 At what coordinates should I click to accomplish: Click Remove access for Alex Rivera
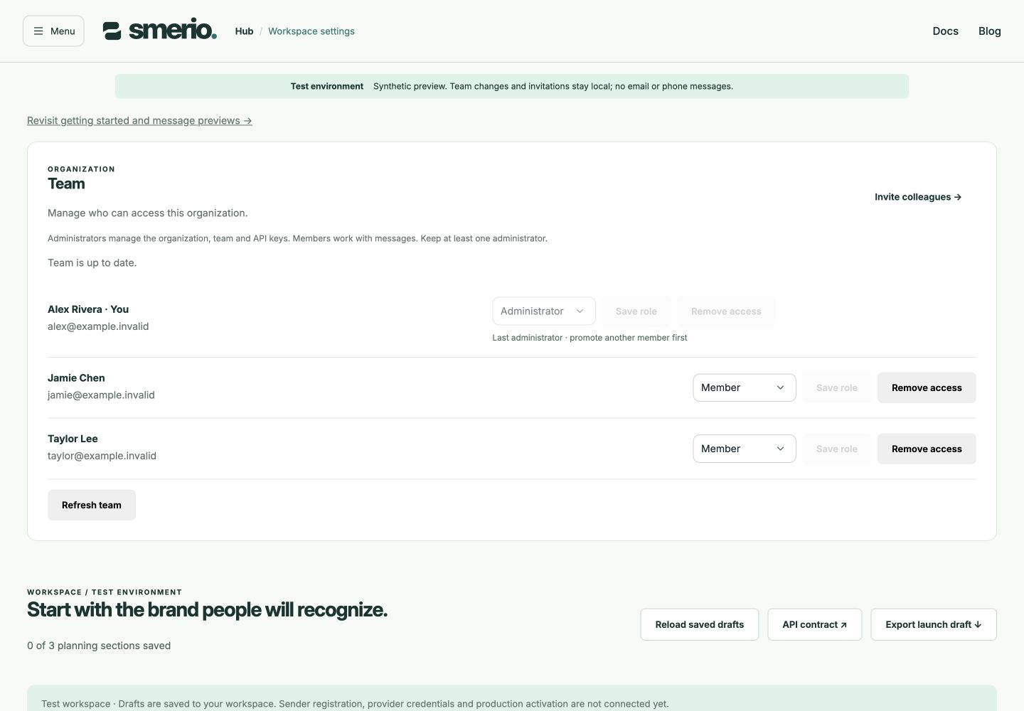point(726,311)
